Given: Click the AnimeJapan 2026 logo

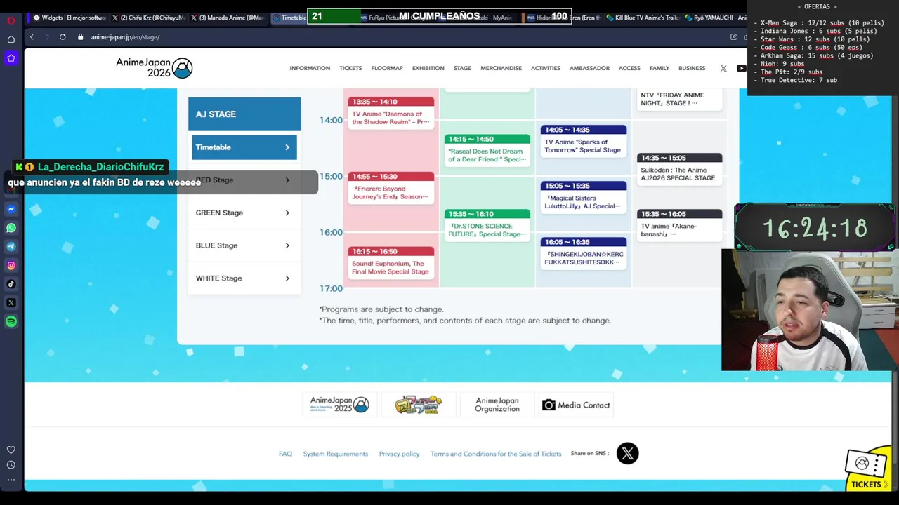Looking at the screenshot, I should [x=154, y=67].
